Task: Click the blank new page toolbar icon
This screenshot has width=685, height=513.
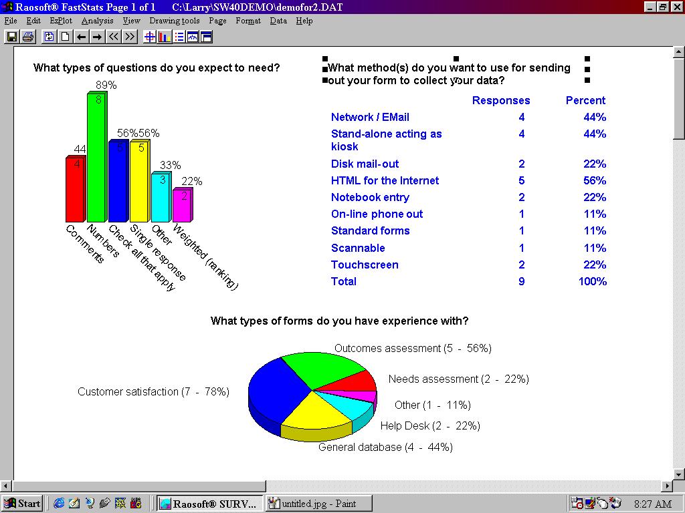Action: (65, 37)
